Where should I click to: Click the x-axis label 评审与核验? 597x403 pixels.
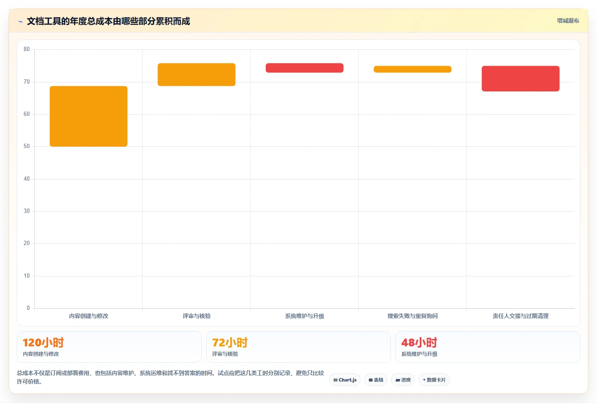[196, 316]
